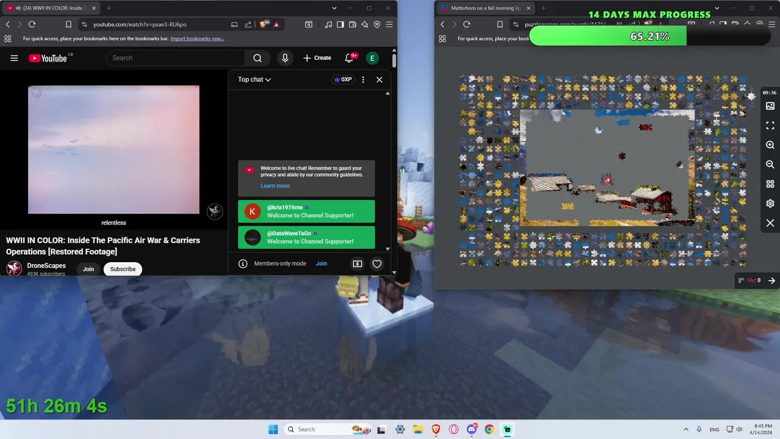This screenshot has height=439, width=780.
Task: Open the Create menu button
Action: click(317, 58)
